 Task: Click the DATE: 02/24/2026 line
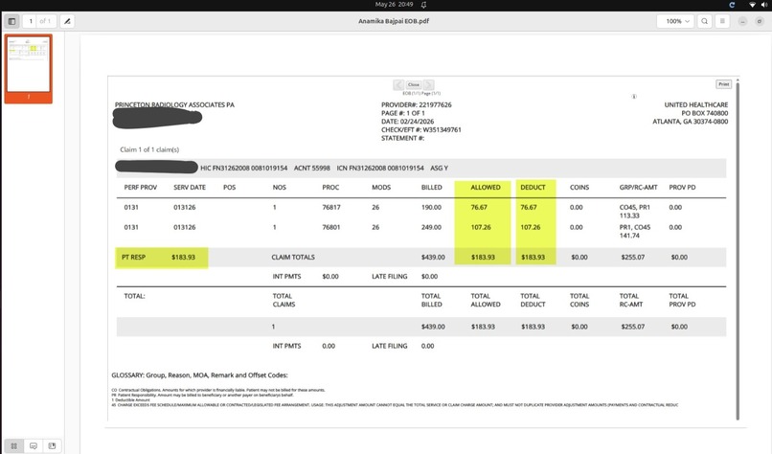(408, 122)
